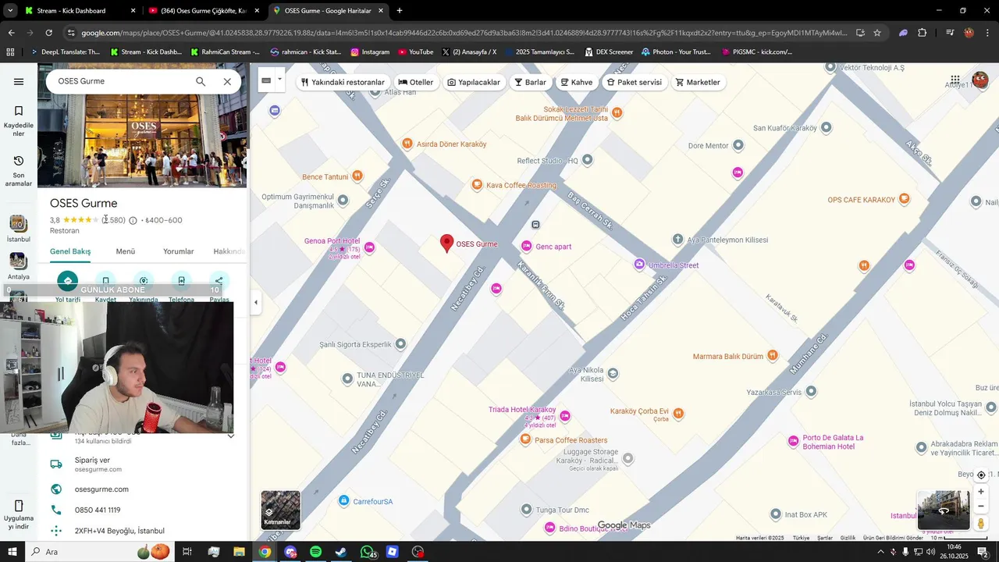The height and width of the screenshot is (562, 999).
Task: Open Spotify from the taskbar
Action: 315,552
